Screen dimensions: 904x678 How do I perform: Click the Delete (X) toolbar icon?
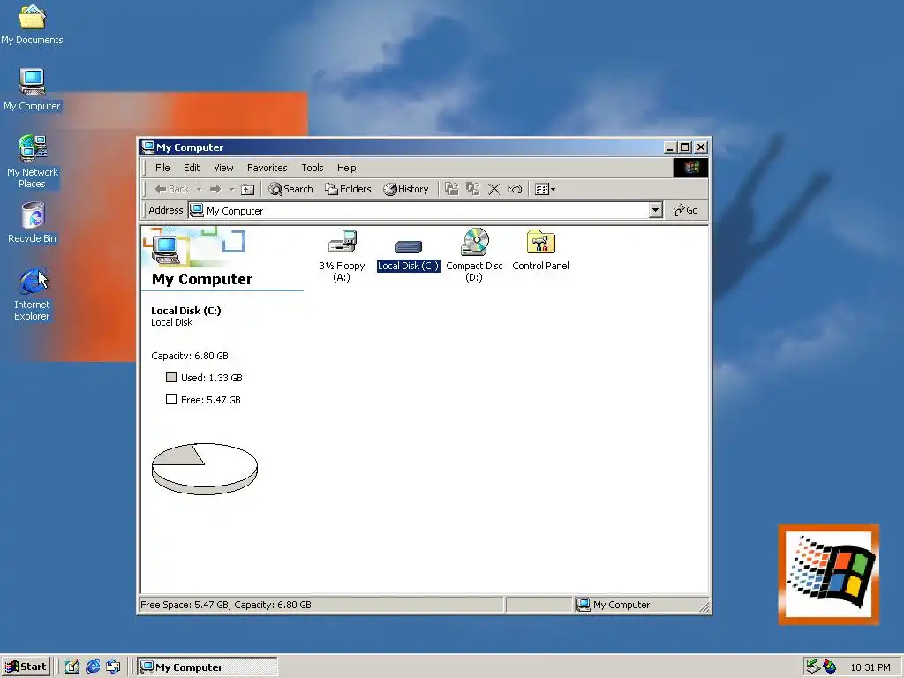[x=494, y=189]
